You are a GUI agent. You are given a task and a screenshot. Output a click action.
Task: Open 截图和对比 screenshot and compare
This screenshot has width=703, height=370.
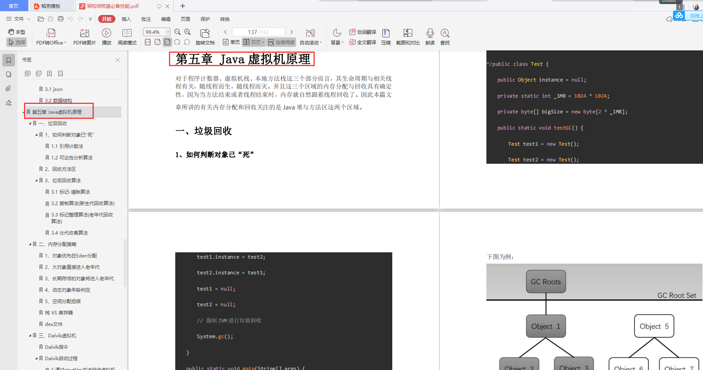[x=408, y=37]
